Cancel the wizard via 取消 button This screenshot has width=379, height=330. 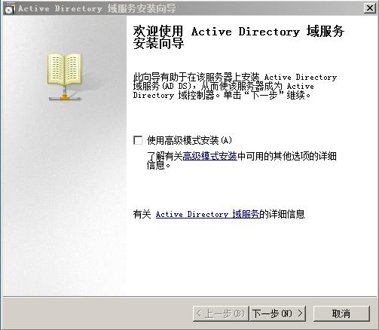point(341,313)
